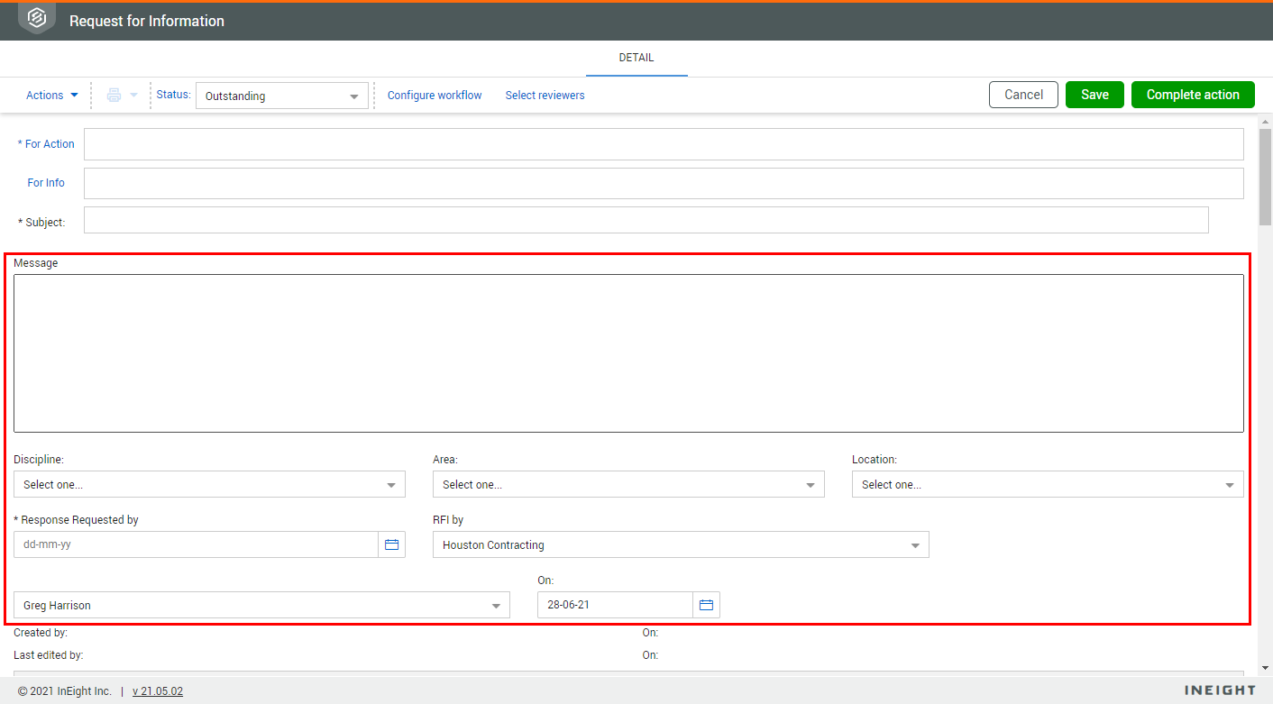Open calendar picker for Response Requested by
The width and height of the screenshot is (1273, 704).
pos(392,544)
